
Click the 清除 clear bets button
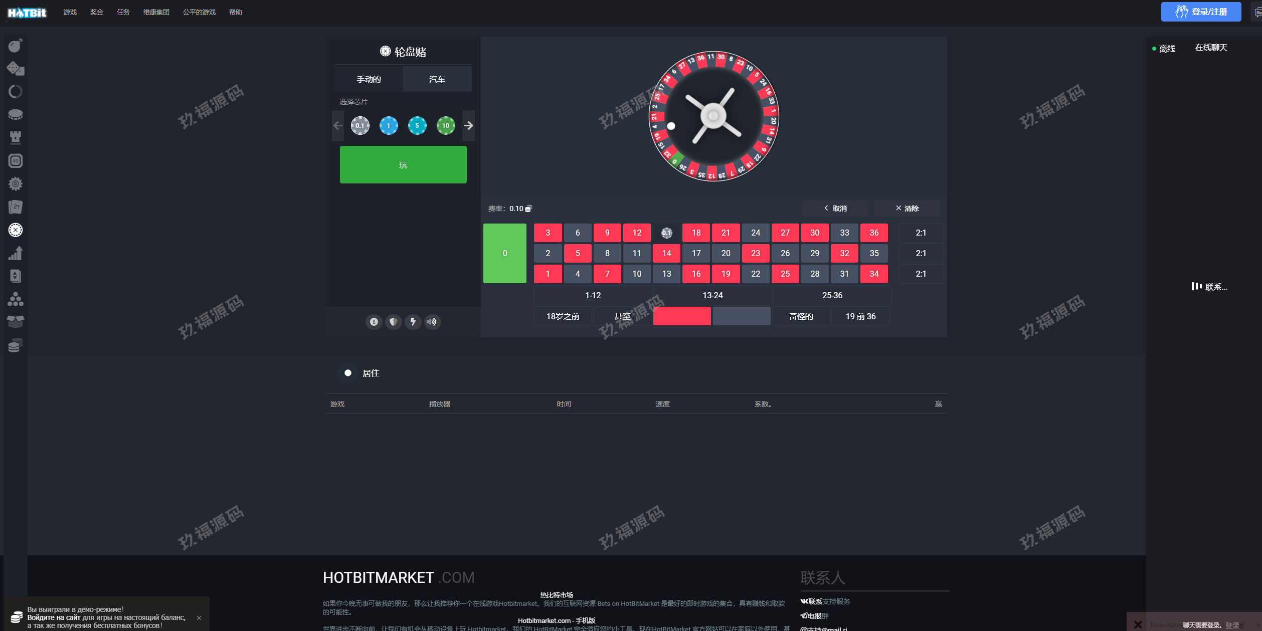point(907,208)
